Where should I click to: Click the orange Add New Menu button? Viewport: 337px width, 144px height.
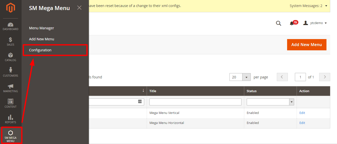click(x=307, y=45)
